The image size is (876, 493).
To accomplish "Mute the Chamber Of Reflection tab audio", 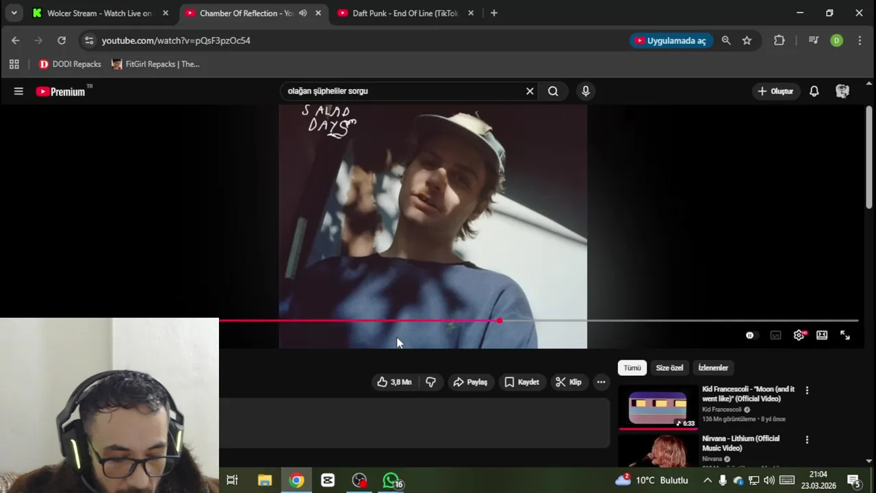I will [x=302, y=13].
